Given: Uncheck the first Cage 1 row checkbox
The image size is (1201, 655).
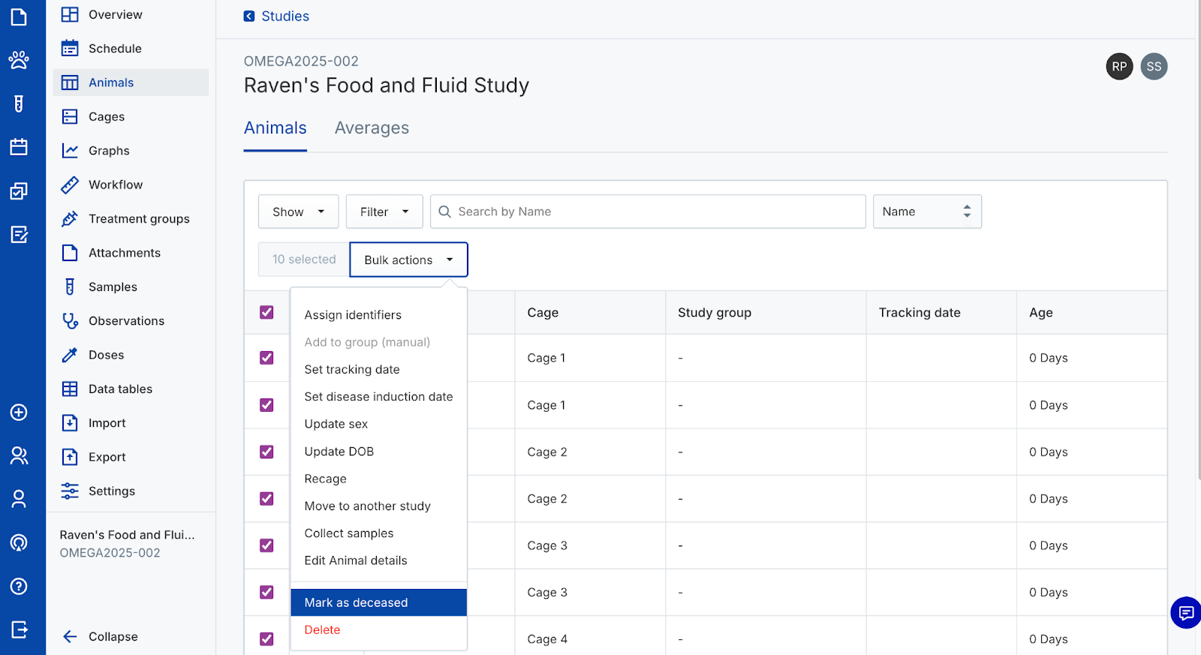Looking at the screenshot, I should click(266, 358).
